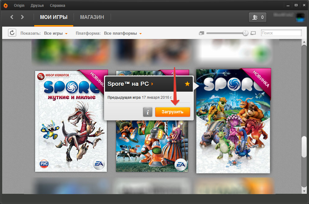
Task: Expand the Все платформы dropdown
Action: tap(123, 33)
